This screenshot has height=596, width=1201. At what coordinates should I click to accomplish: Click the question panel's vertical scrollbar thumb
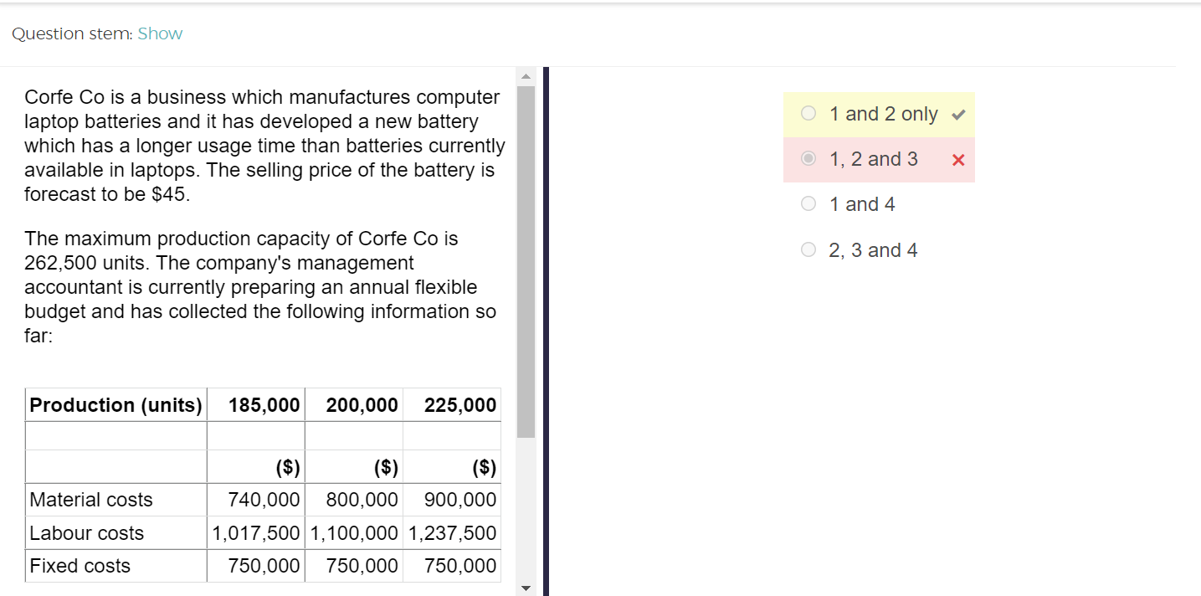tap(526, 261)
